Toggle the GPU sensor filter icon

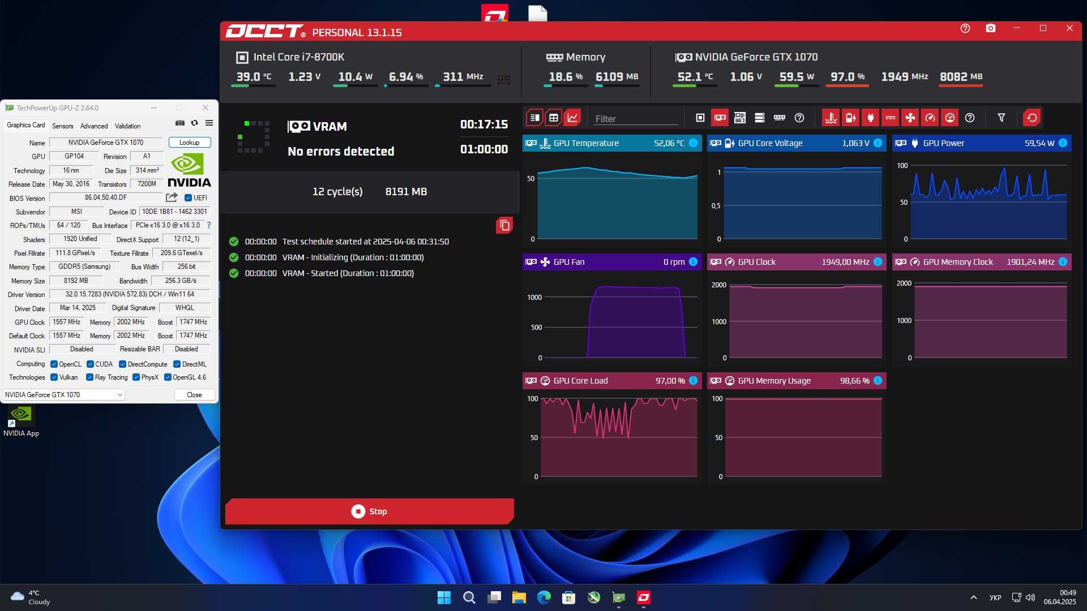click(x=720, y=118)
